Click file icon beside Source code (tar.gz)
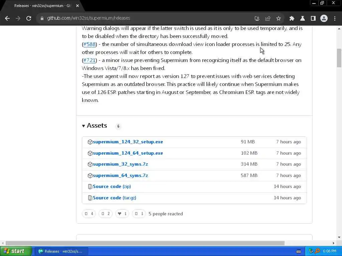This screenshot has width=342, height=256. (90, 198)
